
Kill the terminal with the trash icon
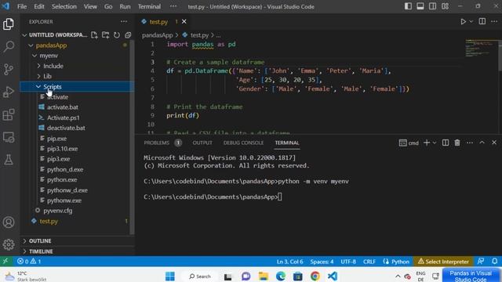click(x=457, y=143)
